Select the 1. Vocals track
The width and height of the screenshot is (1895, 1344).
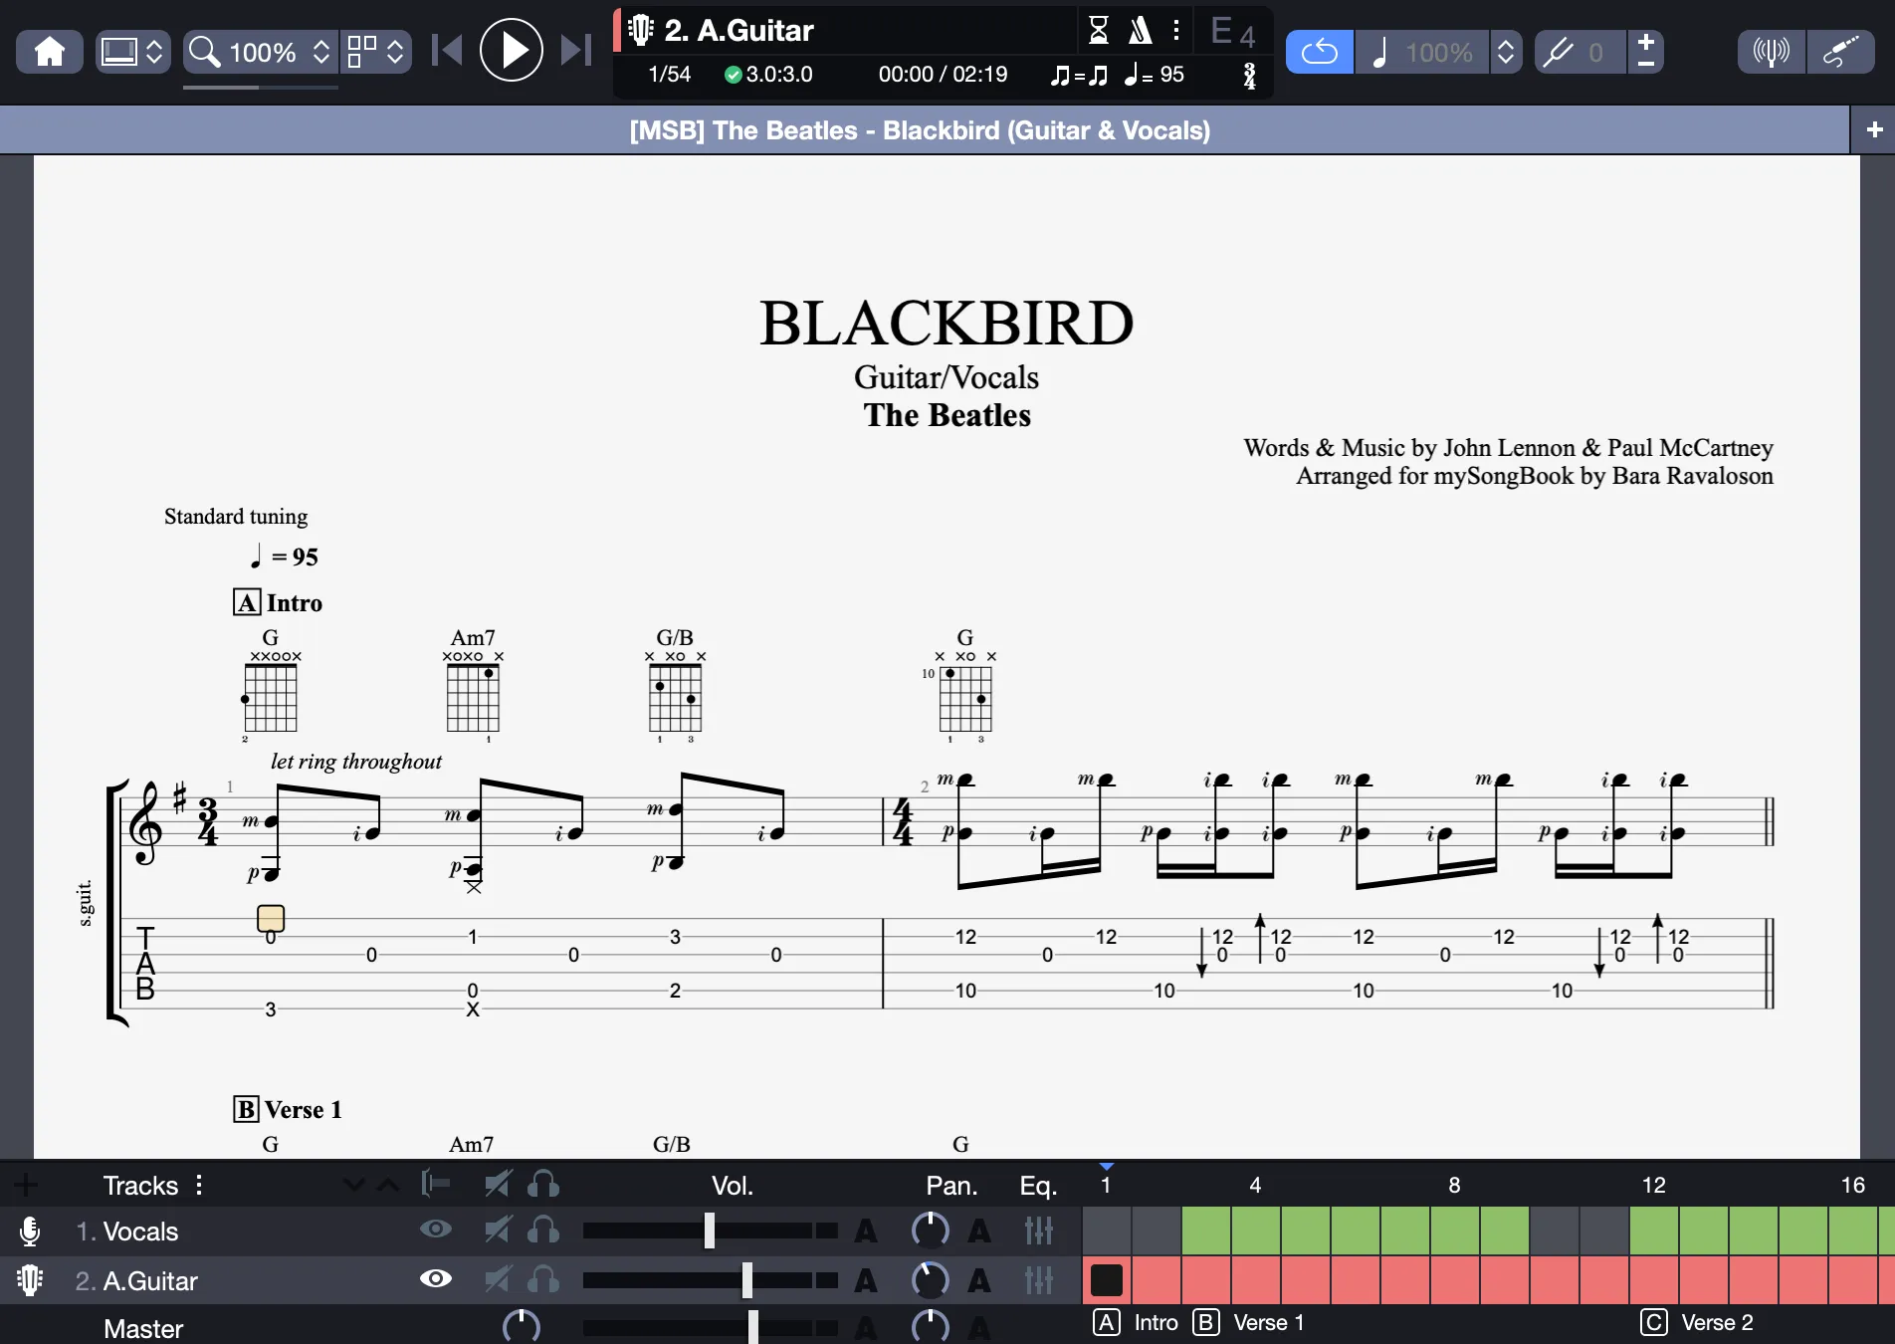click(x=140, y=1232)
